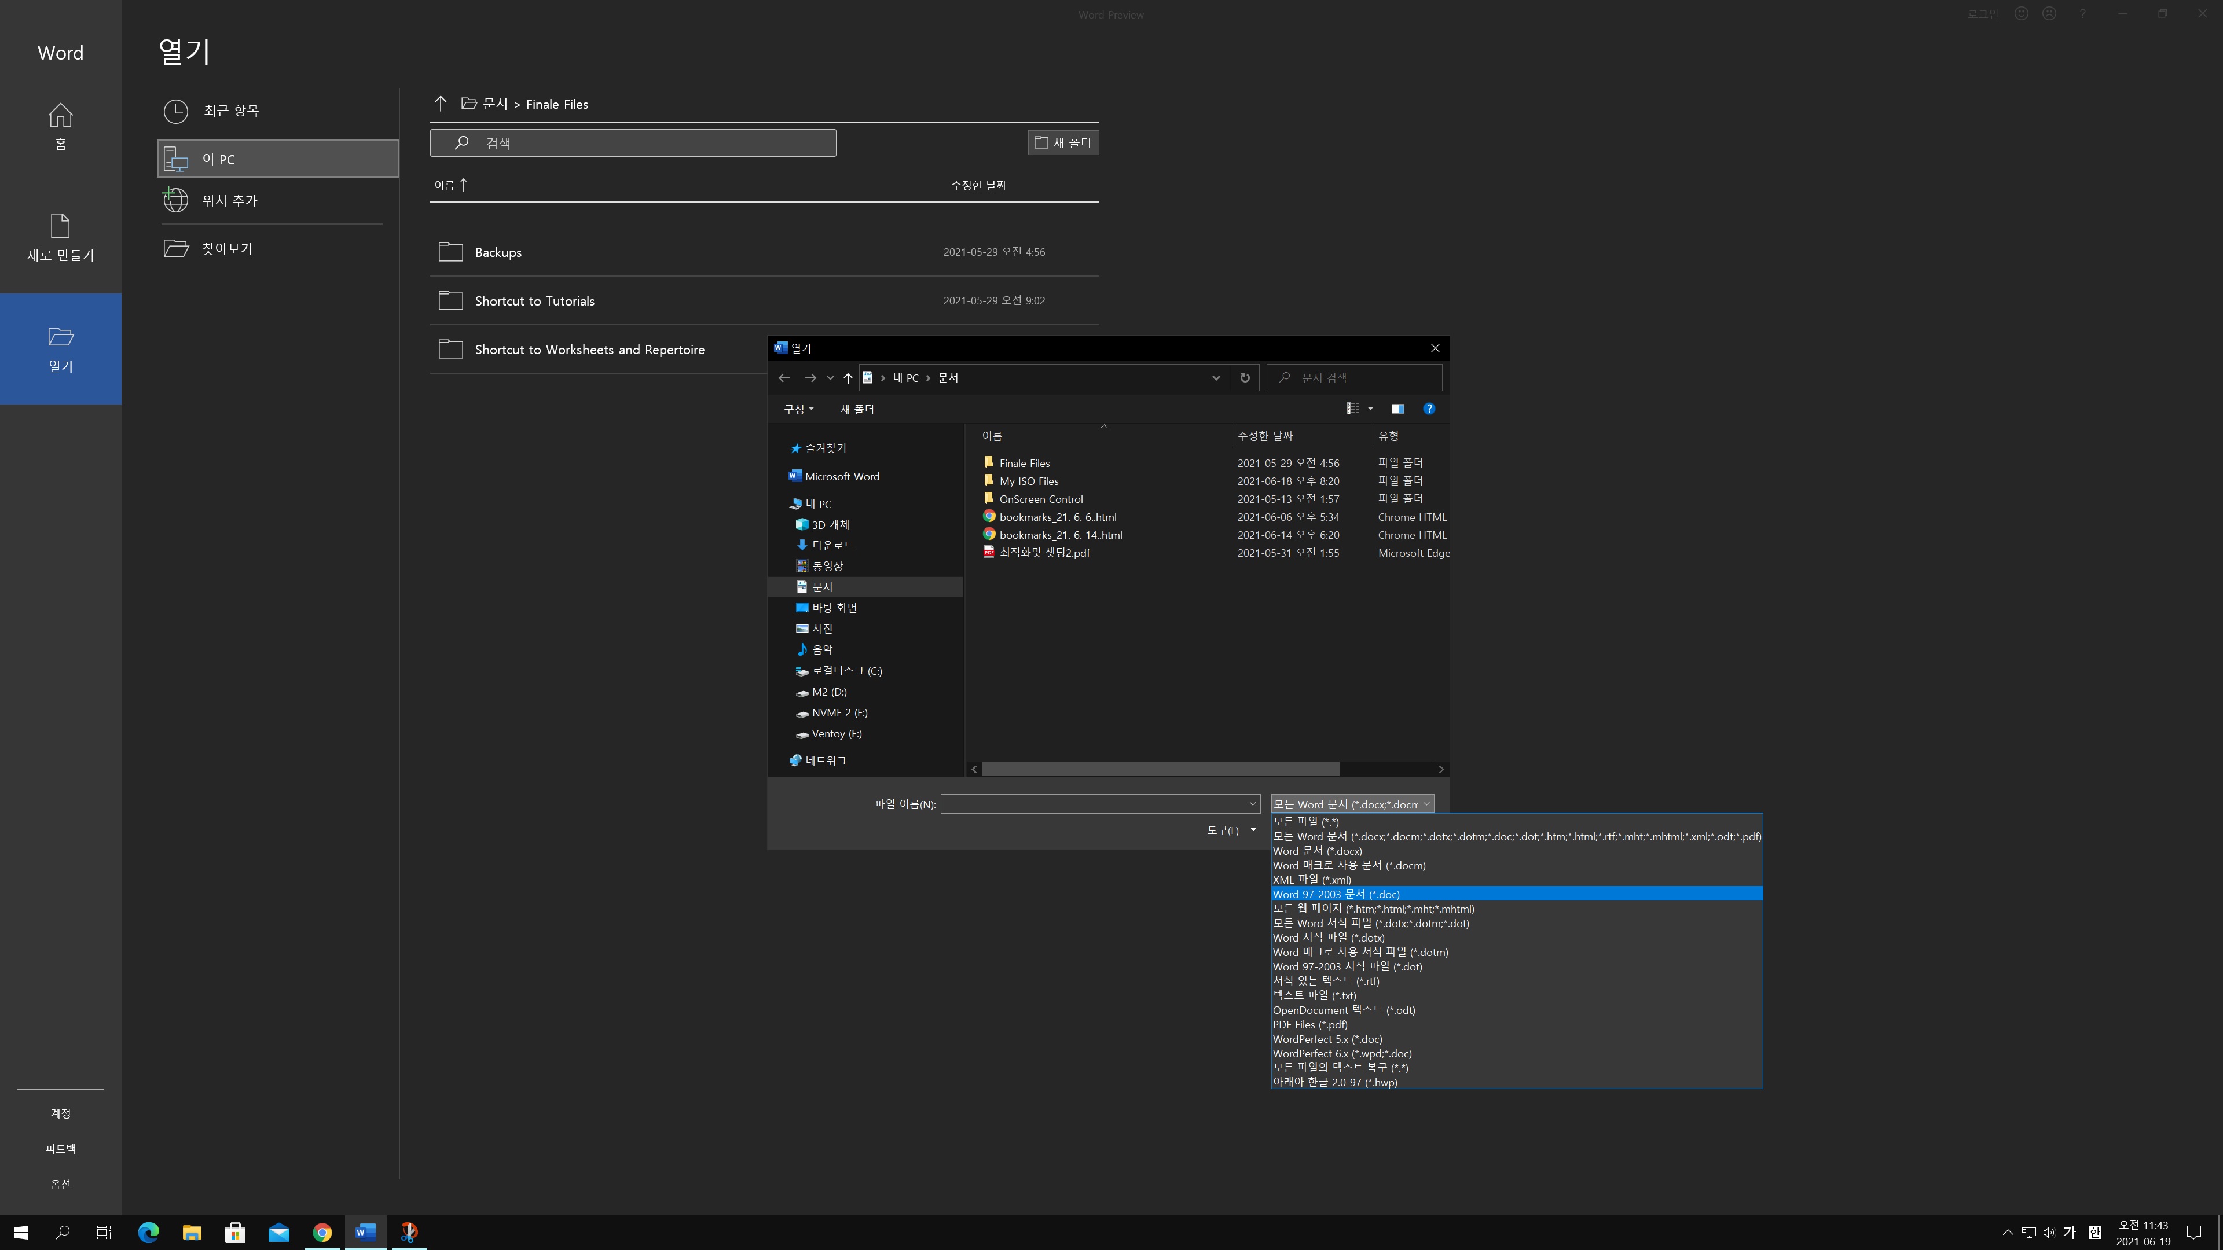Open the Organize (구성) dropdown
The image size is (2223, 1250).
point(798,409)
